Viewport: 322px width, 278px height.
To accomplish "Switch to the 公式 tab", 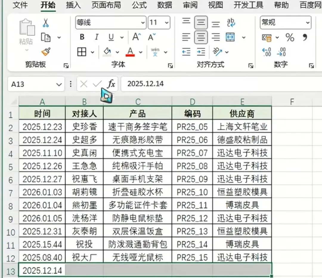I will coord(139,5).
